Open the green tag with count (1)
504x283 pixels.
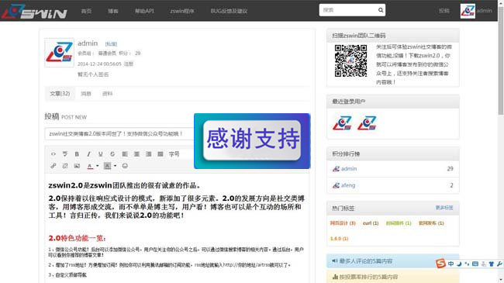click(399, 223)
